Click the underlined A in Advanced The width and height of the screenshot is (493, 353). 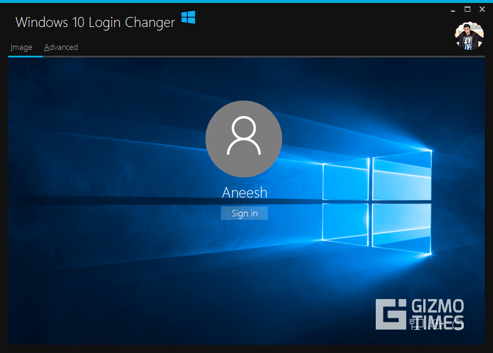tap(46, 47)
